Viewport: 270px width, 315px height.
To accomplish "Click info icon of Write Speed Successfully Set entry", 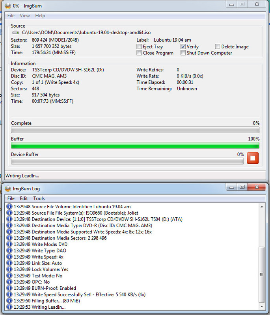I will (x=9, y=294).
